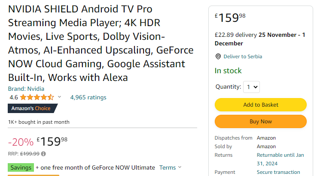Expand the Terms chevron
The width and height of the screenshot is (314, 176).
coord(180,167)
